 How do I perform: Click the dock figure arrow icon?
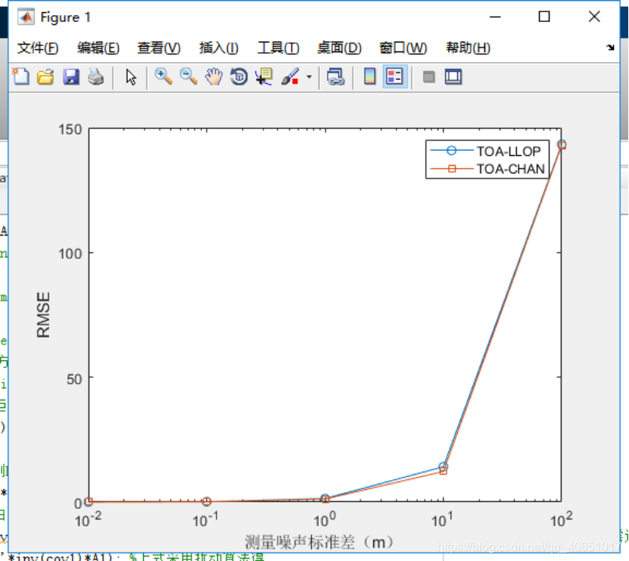coord(610,48)
